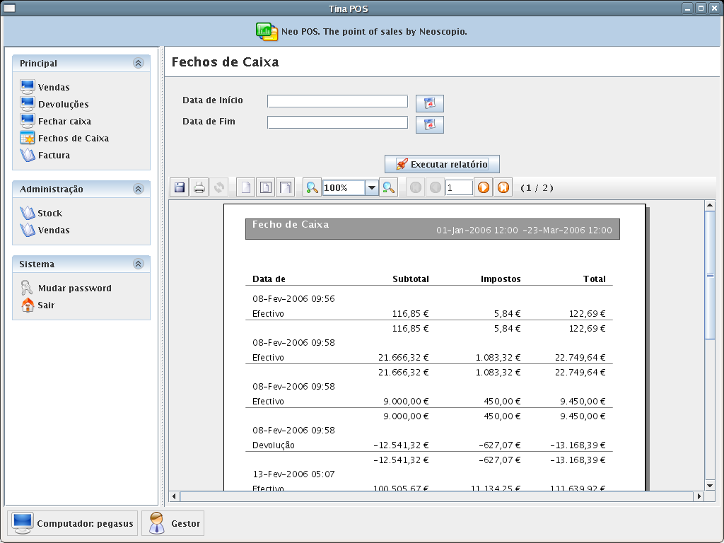Set report view to actual size

click(245, 187)
